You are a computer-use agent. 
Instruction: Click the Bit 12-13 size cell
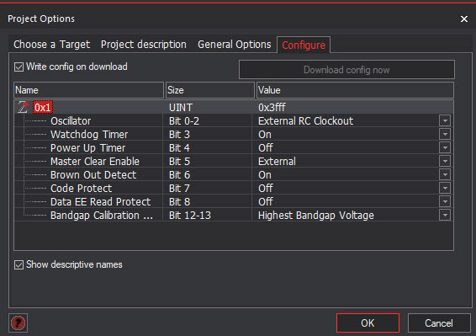[190, 216]
